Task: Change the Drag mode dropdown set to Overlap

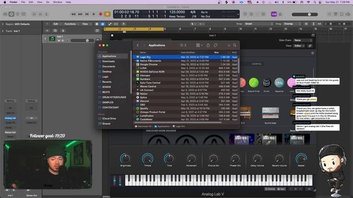Action: 292,24
